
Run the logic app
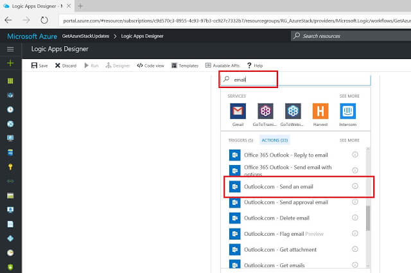click(91, 66)
